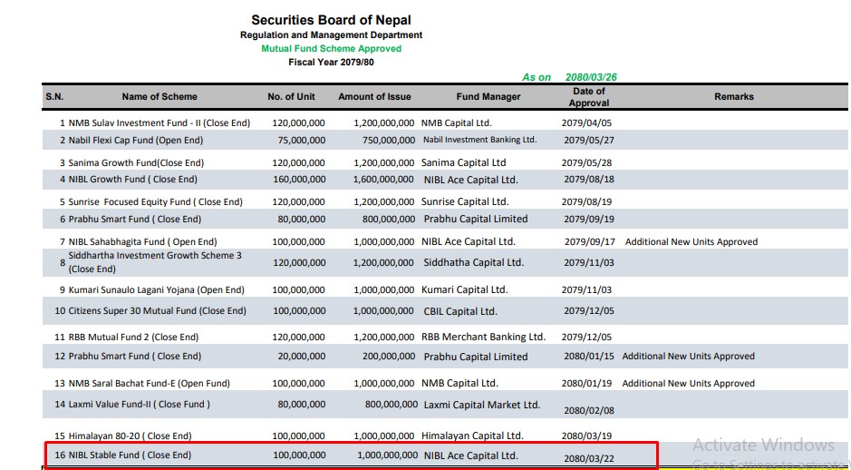Click the green "Mutual Fund Scheme Approved" heading

331,48
